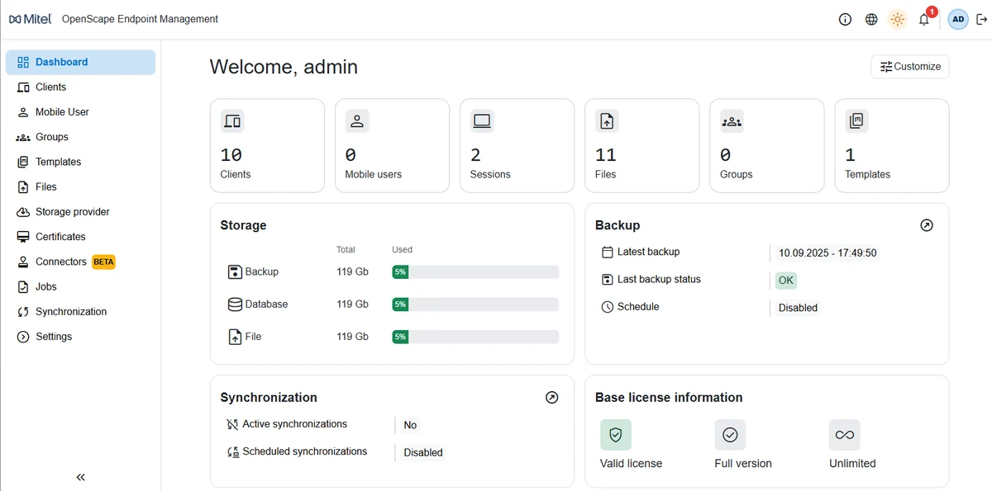Open the language globe icon

tap(871, 19)
